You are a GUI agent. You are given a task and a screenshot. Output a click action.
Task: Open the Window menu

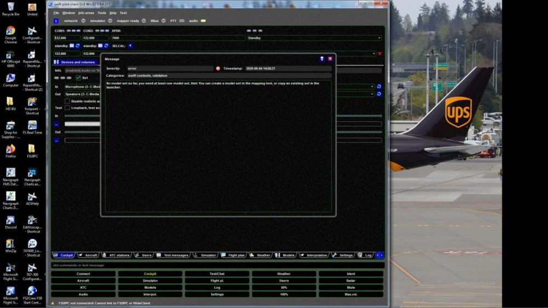point(68,13)
